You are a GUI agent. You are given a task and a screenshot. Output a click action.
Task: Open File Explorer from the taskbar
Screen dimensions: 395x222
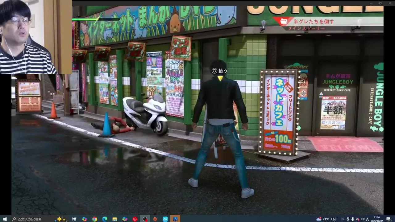pyautogui.click(x=114, y=219)
